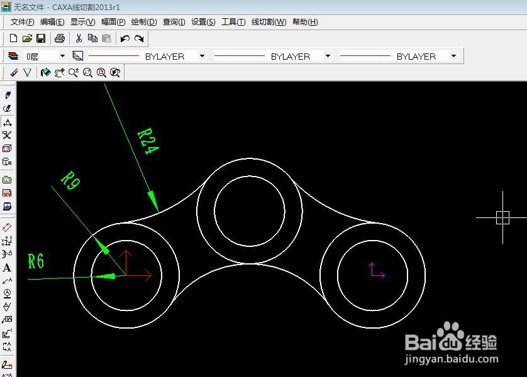Open a file with the folder icon
The width and height of the screenshot is (527, 377).
pyautogui.click(x=27, y=38)
